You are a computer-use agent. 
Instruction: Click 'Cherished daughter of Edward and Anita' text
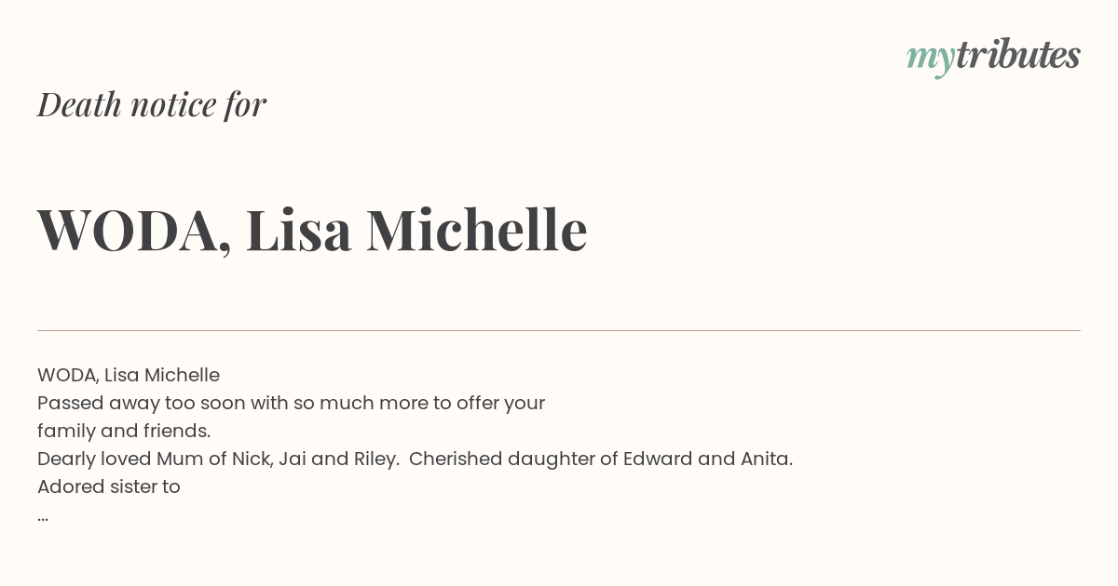(x=599, y=459)
